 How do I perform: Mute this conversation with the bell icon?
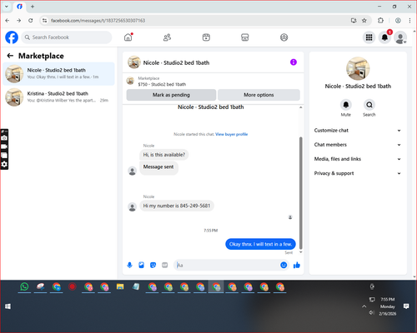346,105
